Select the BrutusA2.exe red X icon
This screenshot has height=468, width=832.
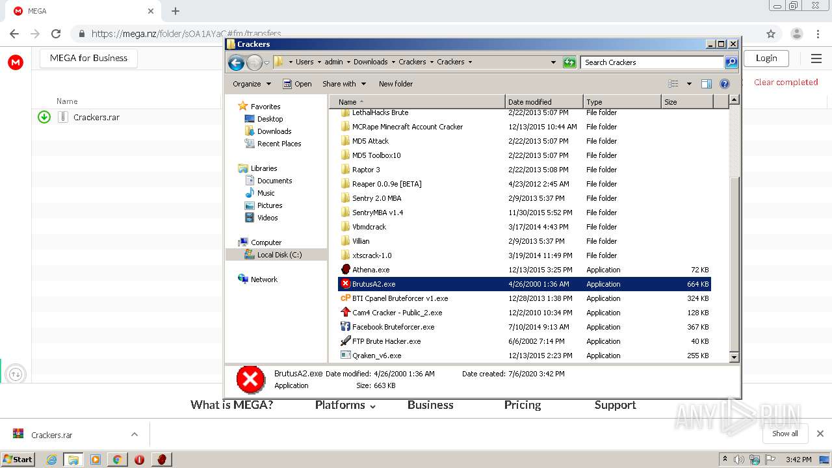tap(346, 284)
